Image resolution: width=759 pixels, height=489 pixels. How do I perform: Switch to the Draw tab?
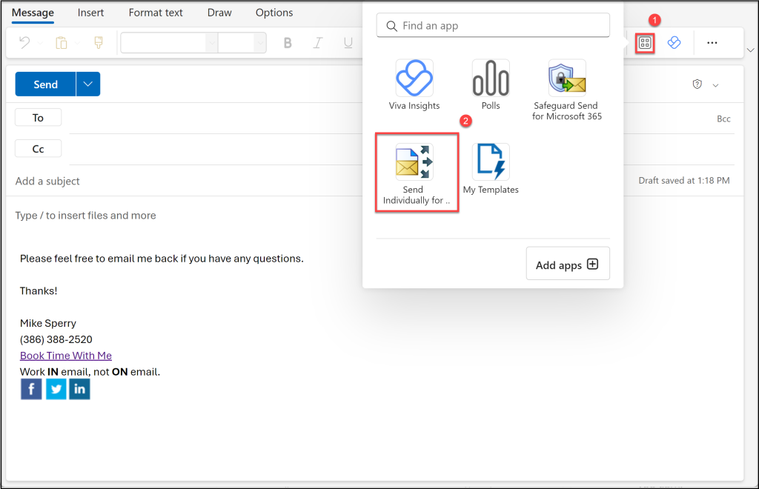point(219,13)
